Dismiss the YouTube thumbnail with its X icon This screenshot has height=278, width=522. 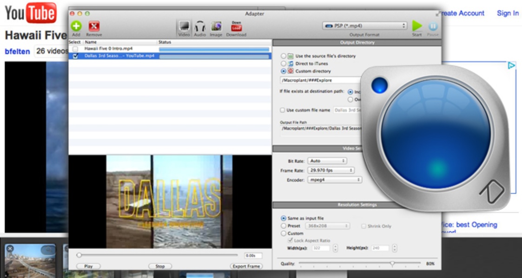10,248
